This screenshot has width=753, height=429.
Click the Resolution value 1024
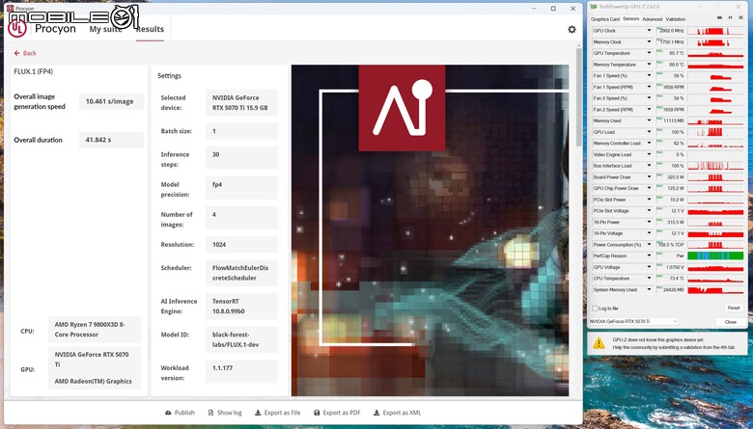(241, 245)
